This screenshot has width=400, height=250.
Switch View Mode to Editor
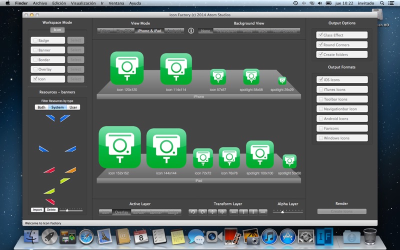point(105,31)
